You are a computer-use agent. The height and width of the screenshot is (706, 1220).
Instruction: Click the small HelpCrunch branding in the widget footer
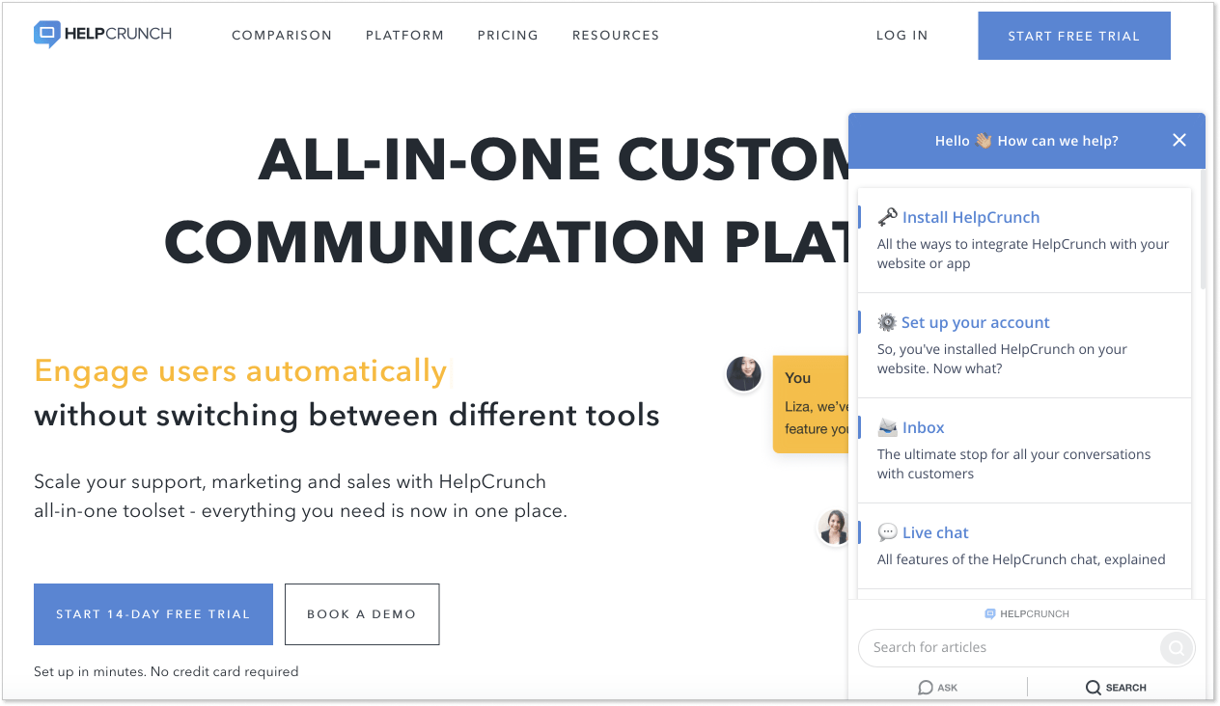(1027, 613)
